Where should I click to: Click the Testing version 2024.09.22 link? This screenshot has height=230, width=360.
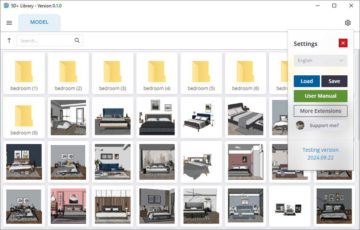pyautogui.click(x=320, y=154)
